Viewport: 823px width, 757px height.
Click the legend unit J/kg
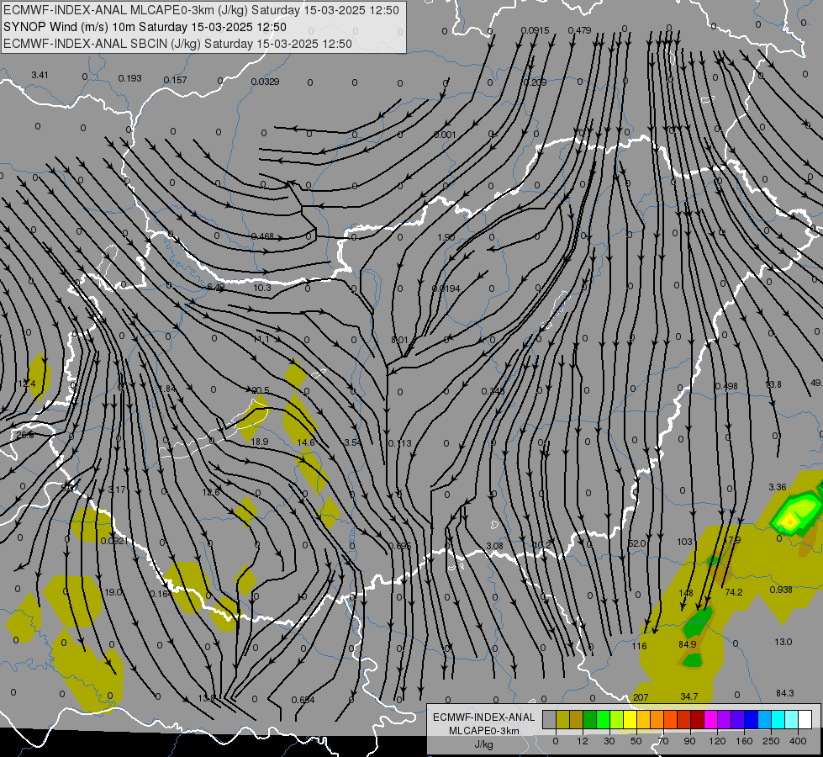tap(483, 744)
